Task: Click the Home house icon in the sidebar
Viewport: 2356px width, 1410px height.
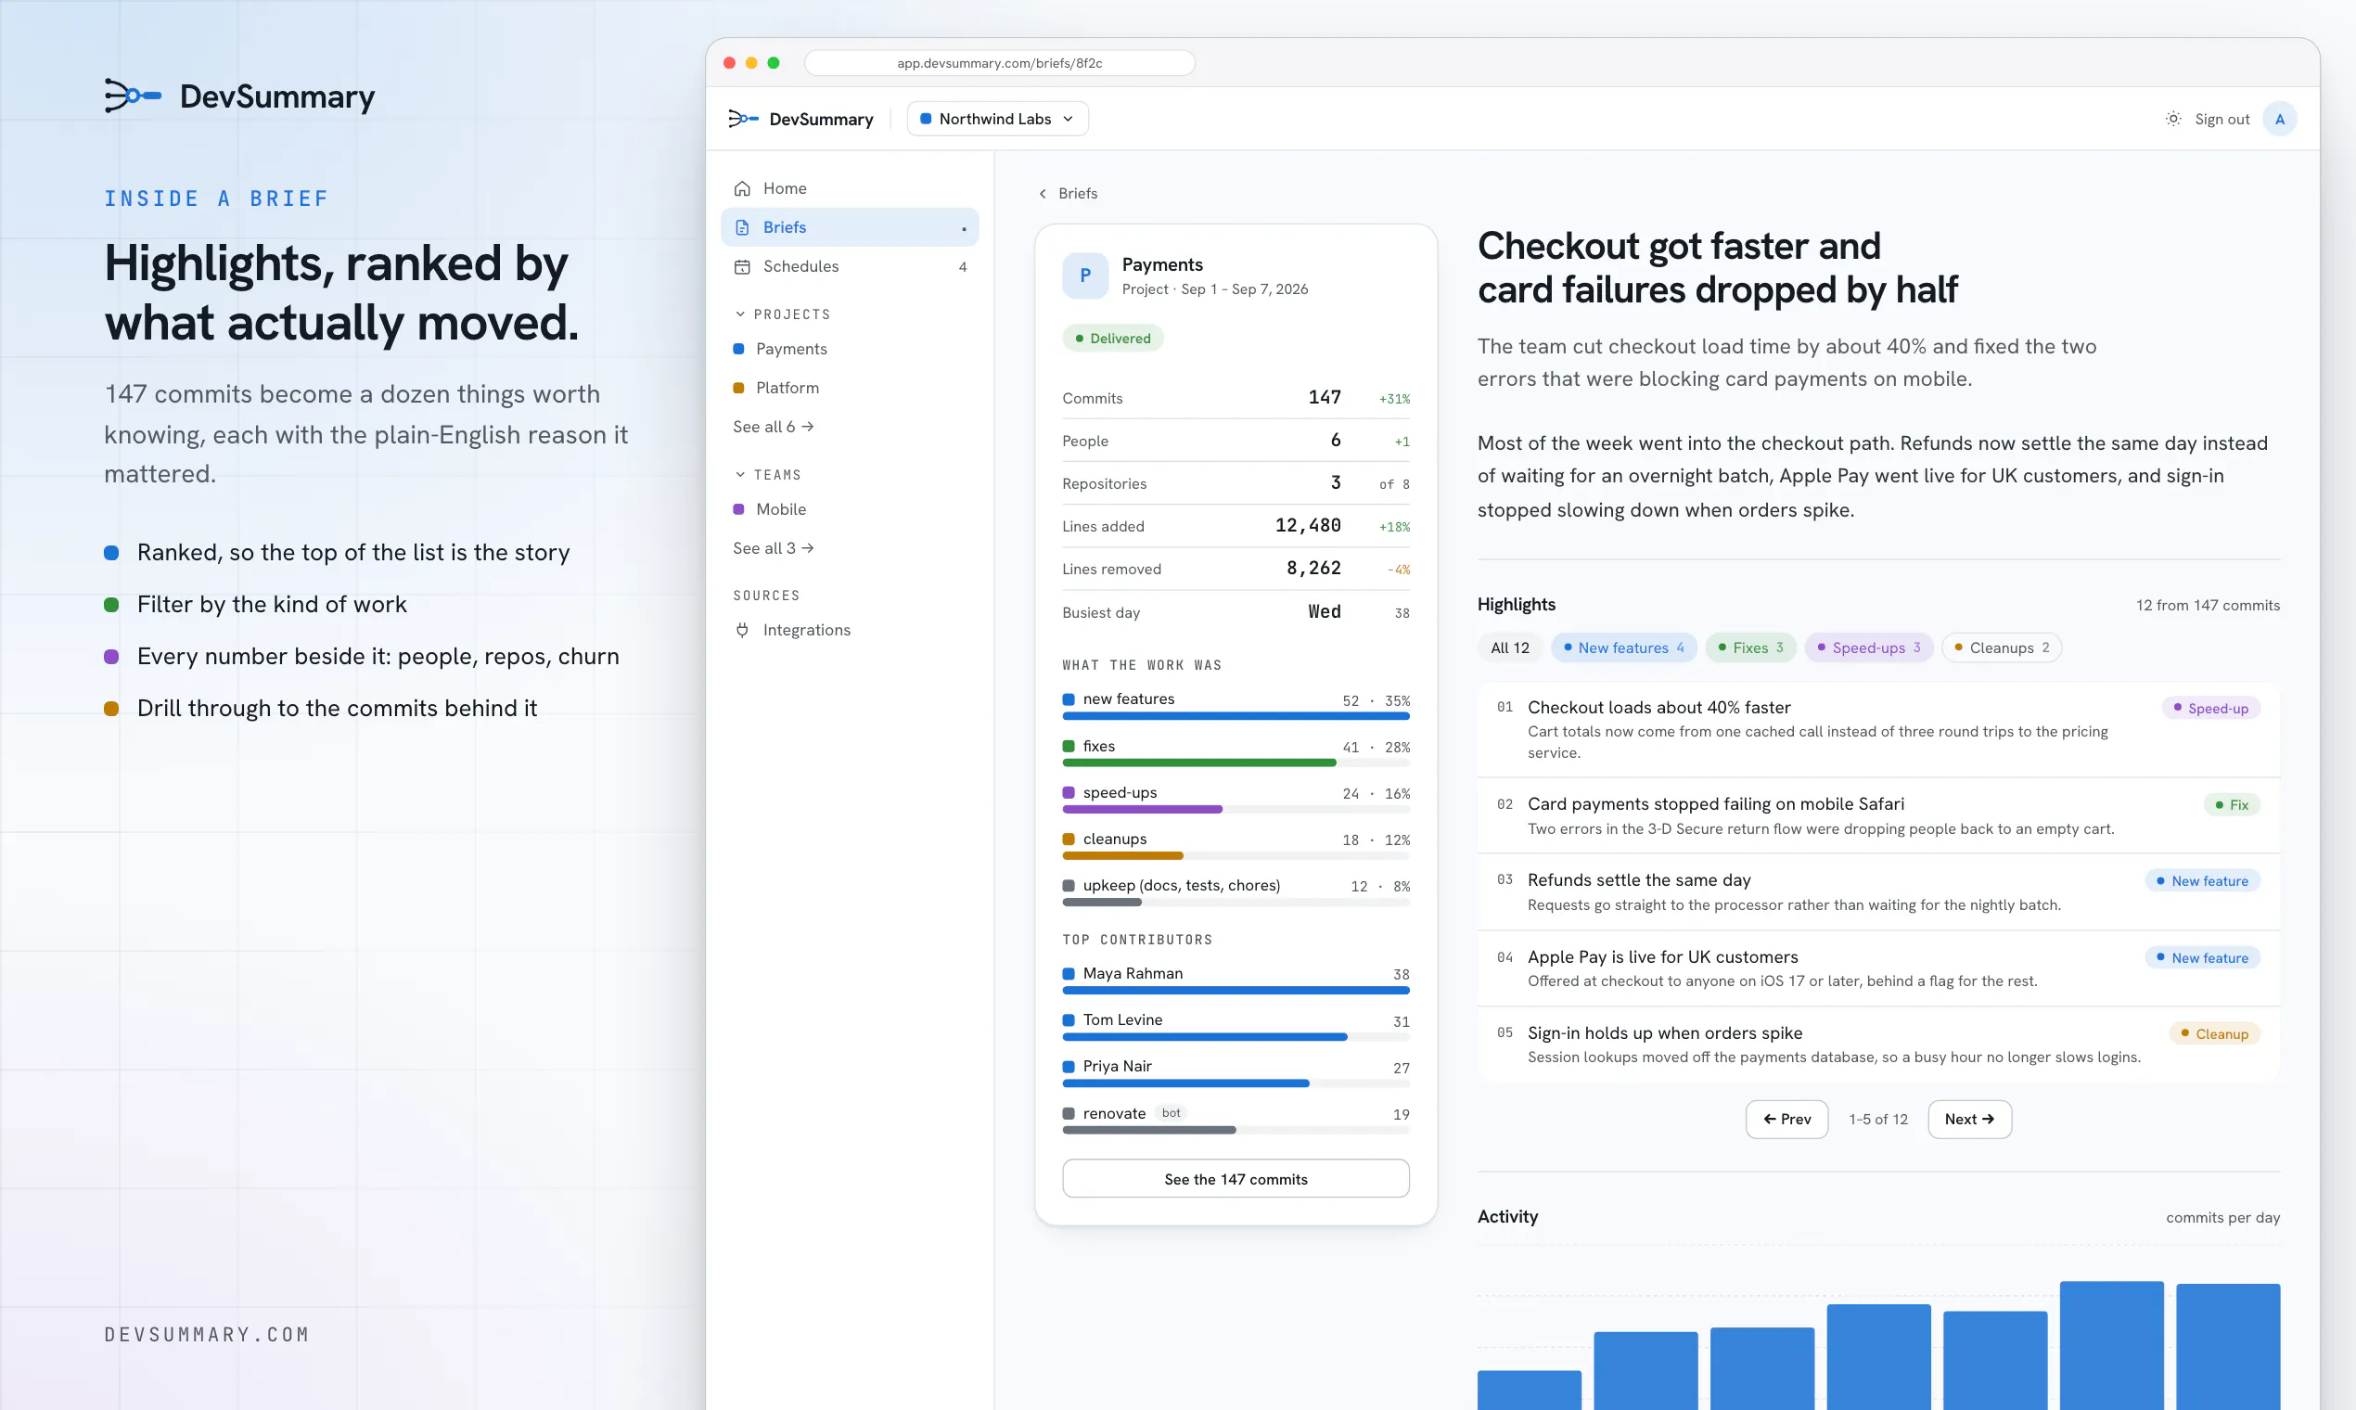Action: tap(742, 188)
